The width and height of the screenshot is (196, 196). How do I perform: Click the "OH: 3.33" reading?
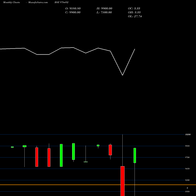click(x=134, y=13)
